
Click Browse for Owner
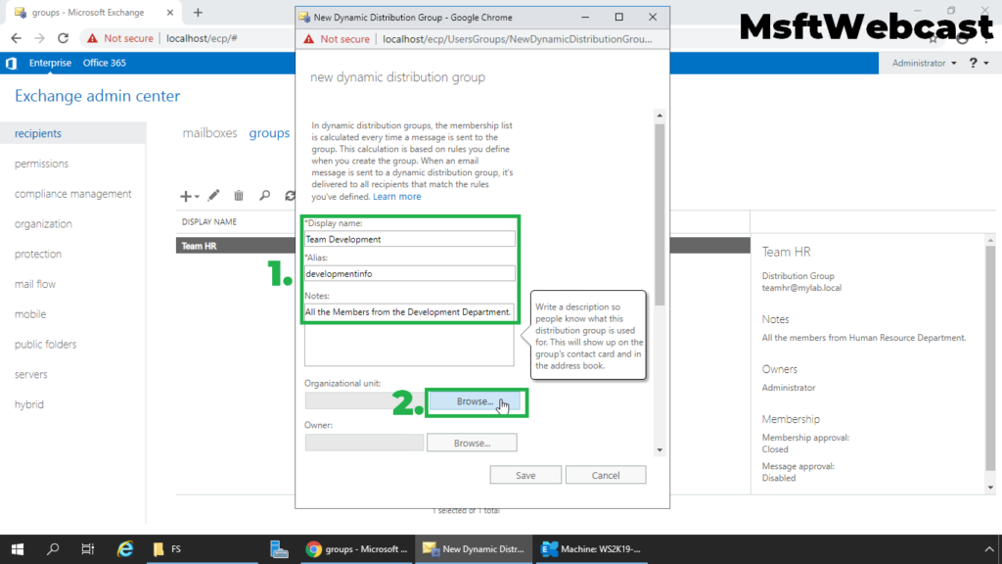click(x=472, y=443)
